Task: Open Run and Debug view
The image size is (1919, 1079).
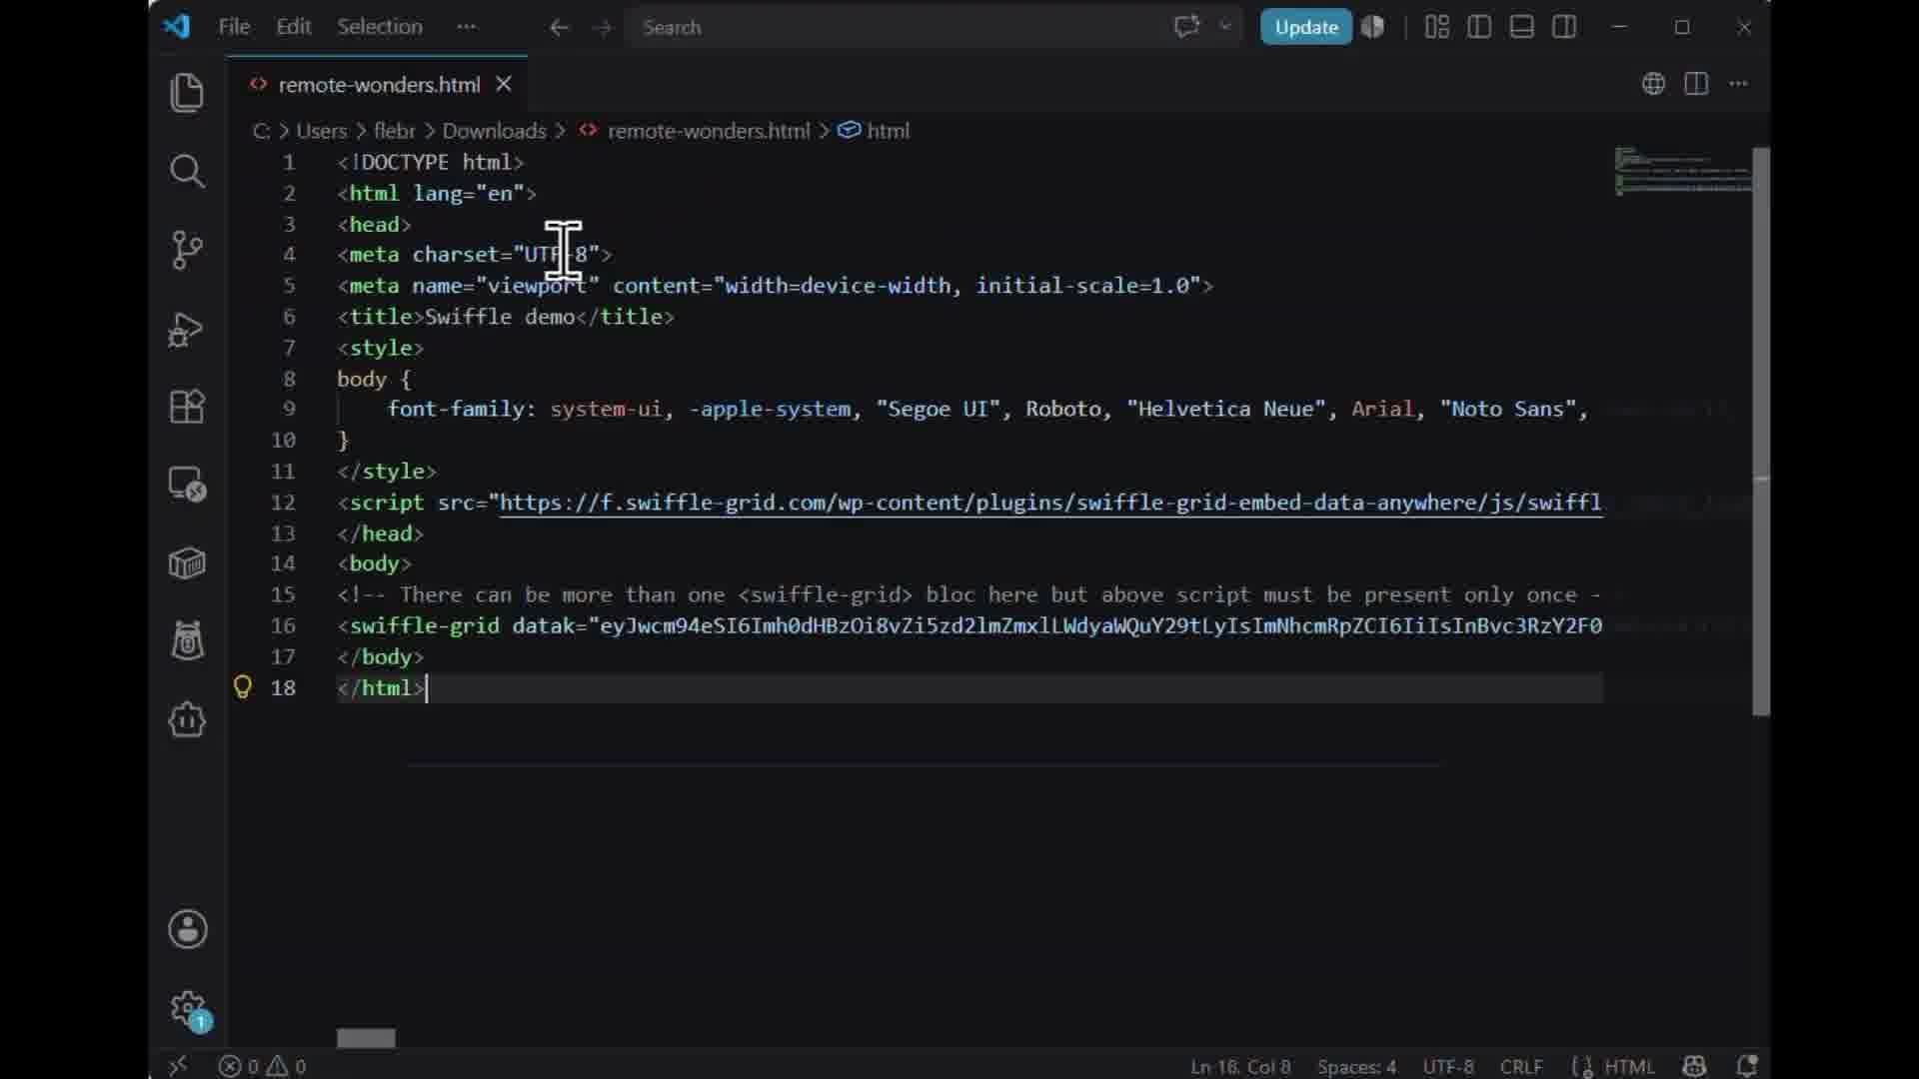Action: pyautogui.click(x=187, y=329)
